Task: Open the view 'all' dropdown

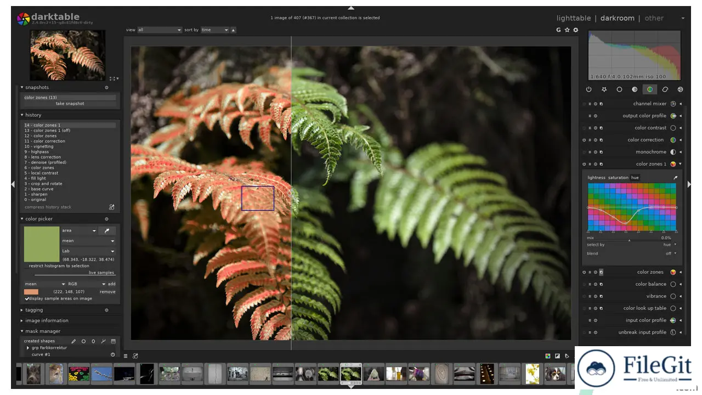Action: [159, 30]
